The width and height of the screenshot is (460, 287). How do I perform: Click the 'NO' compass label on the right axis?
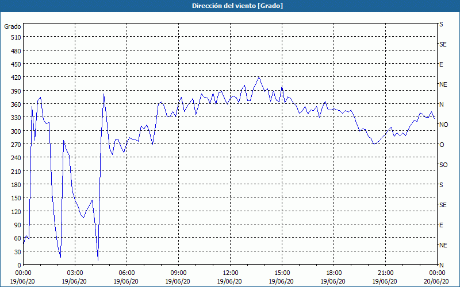click(443, 125)
